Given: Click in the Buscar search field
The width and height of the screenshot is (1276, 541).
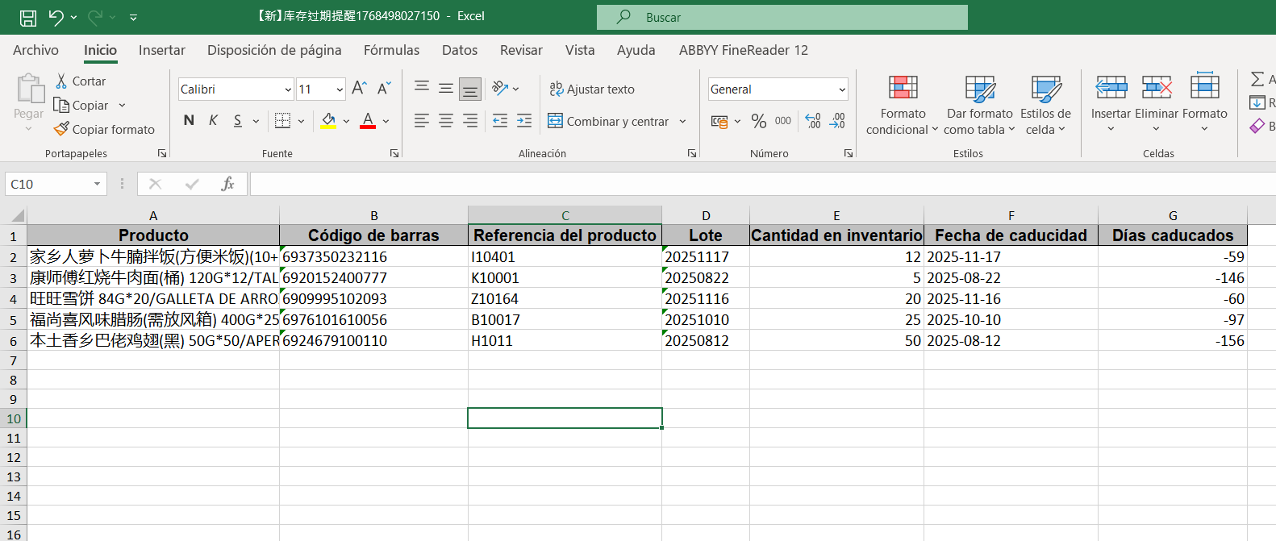Looking at the screenshot, I should (782, 17).
